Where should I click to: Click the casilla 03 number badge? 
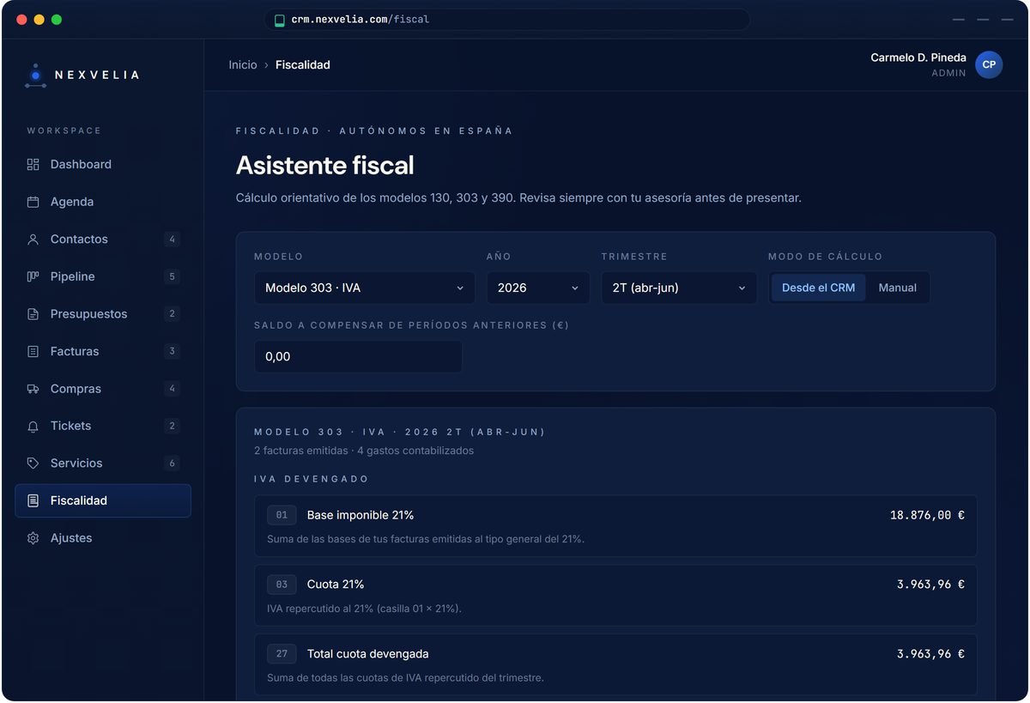282,585
